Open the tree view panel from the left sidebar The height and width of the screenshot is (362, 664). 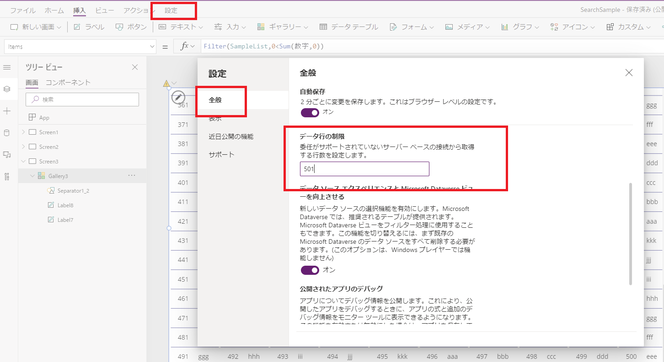pyautogui.click(x=7, y=89)
